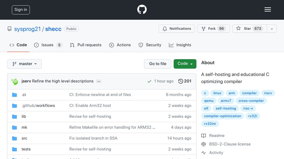The height and width of the screenshot is (159, 284).
Task: Open jserv's profile link
Action: tap(26, 81)
